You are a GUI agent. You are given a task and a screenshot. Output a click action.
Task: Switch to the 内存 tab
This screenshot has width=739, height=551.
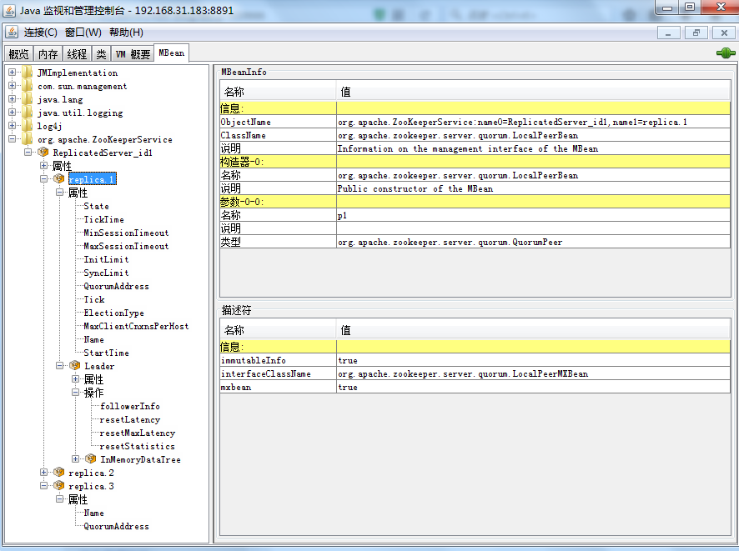click(x=48, y=54)
